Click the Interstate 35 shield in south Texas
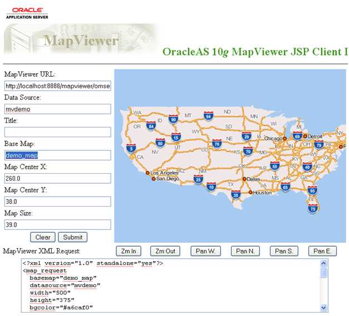The height and width of the screenshot is (316, 349). click(235, 195)
